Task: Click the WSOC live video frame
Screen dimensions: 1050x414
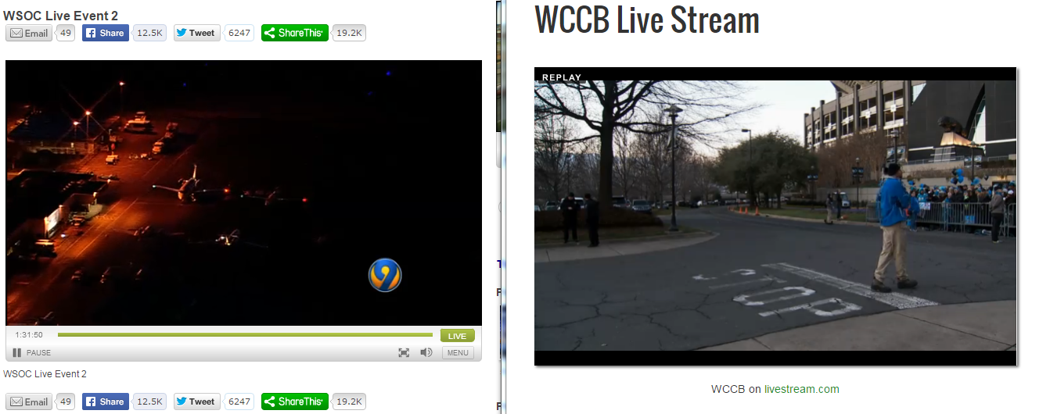Action: [x=243, y=193]
